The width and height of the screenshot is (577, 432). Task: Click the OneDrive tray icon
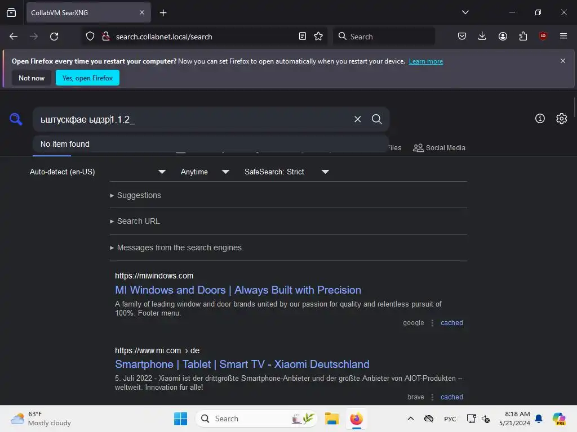[429, 418]
